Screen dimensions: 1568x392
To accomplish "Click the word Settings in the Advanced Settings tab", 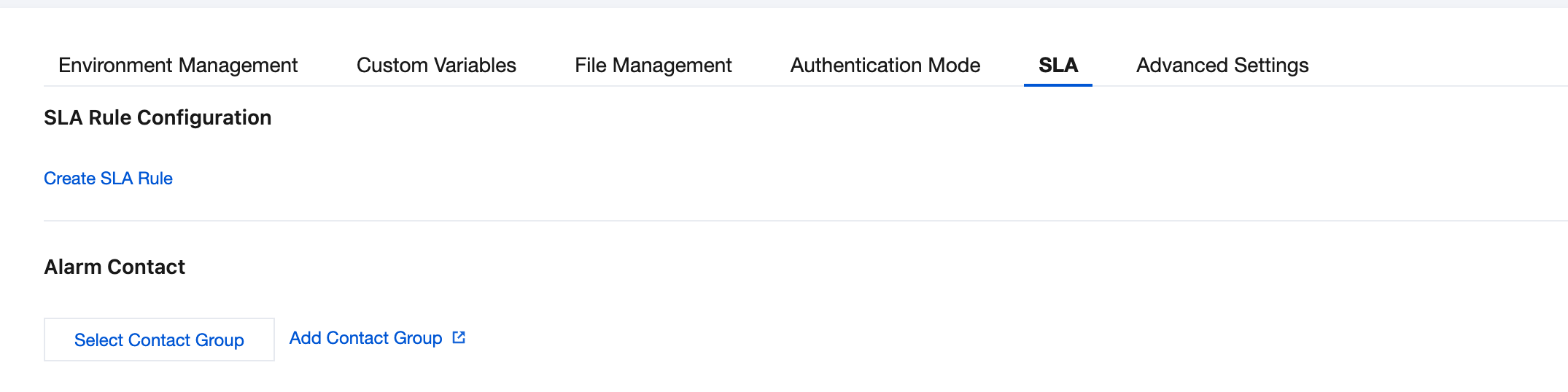I will coord(1271,66).
